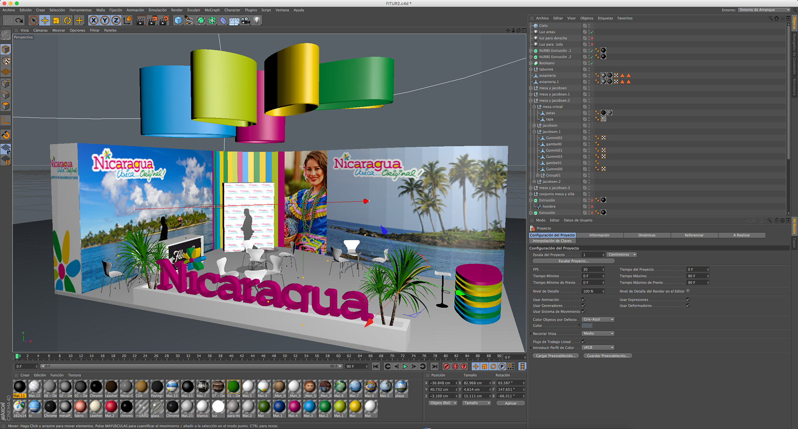
Task: Click the Scale tool in top toolbar
Action: tap(56, 20)
